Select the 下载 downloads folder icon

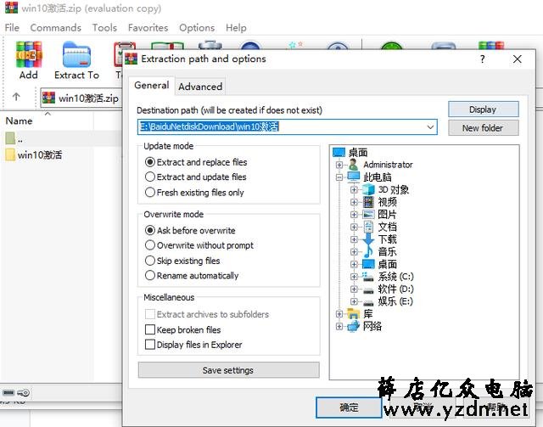[x=368, y=239]
